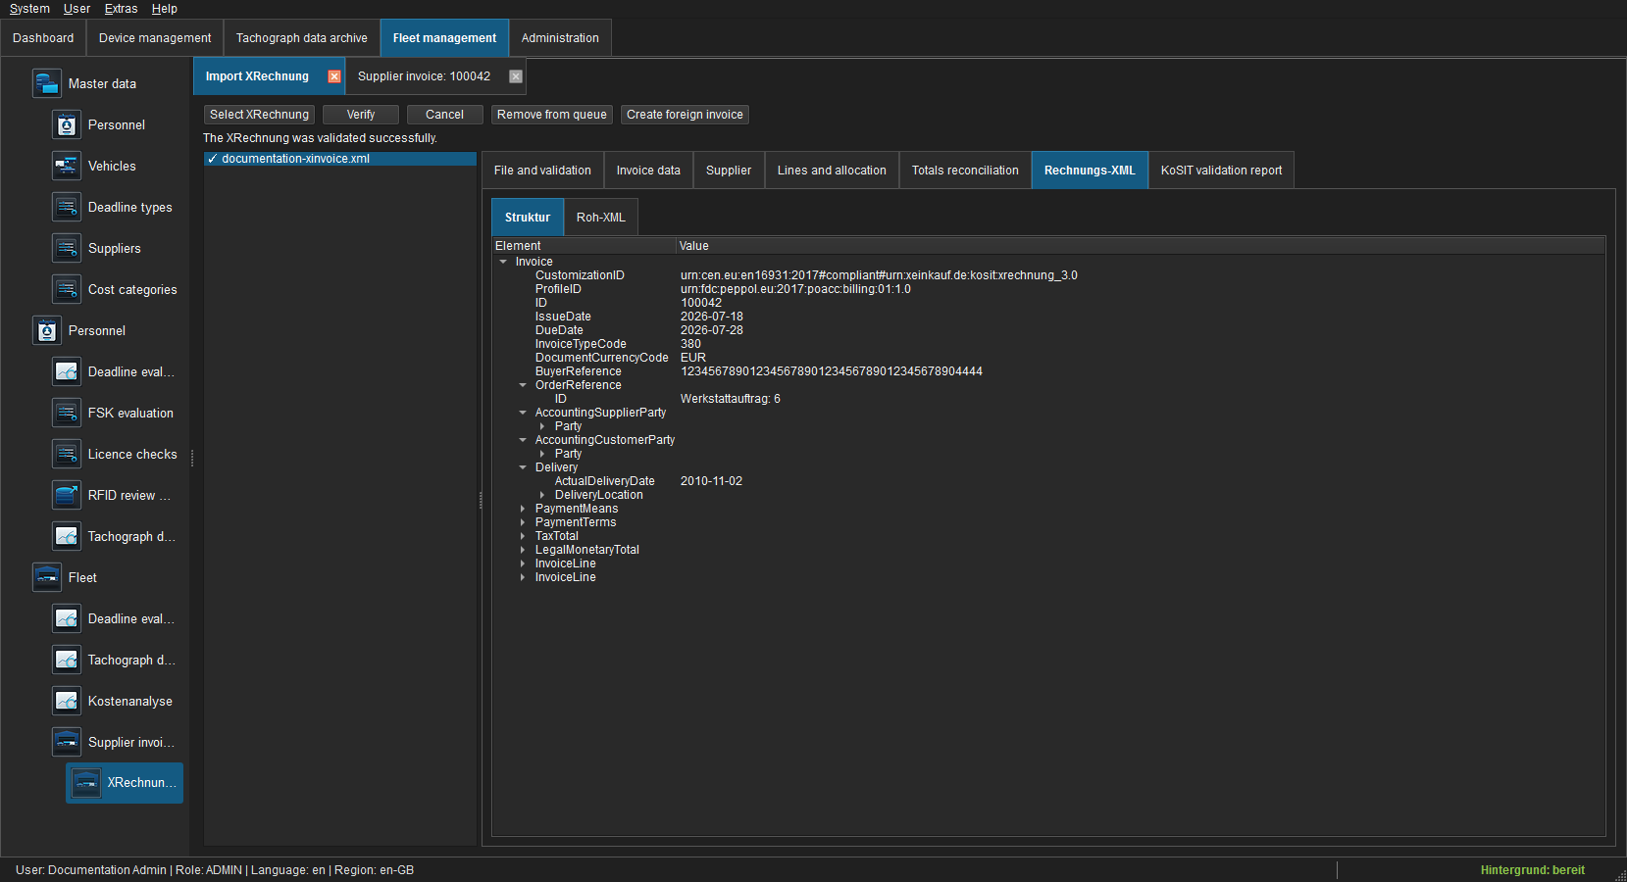Expand the LegalMonetaryTotal node
1627x882 pixels.
(523, 550)
